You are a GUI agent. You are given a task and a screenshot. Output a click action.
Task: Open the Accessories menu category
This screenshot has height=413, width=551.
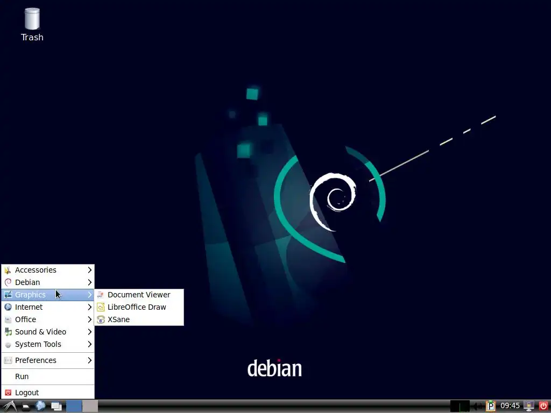[48, 270]
